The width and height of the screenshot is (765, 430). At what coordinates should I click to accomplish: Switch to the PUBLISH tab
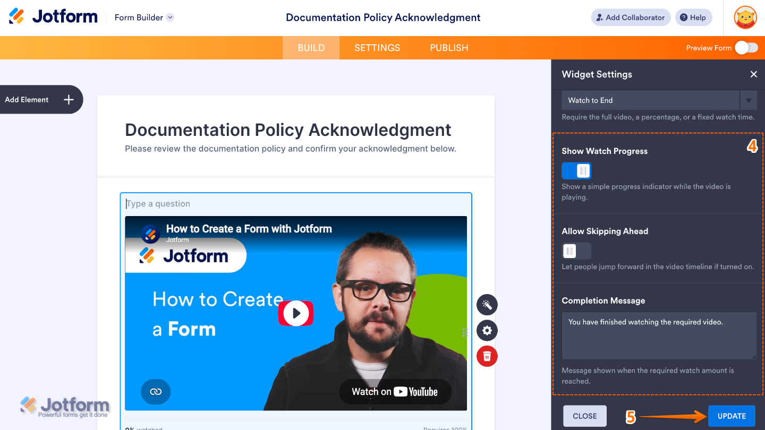point(449,48)
